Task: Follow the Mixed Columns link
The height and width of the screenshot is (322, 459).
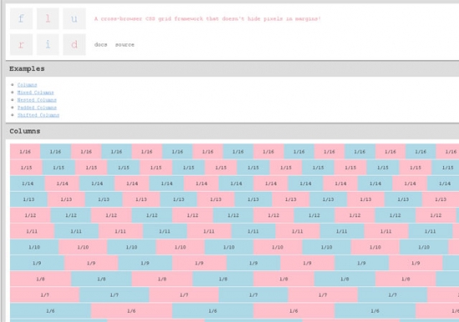Action: click(35, 93)
